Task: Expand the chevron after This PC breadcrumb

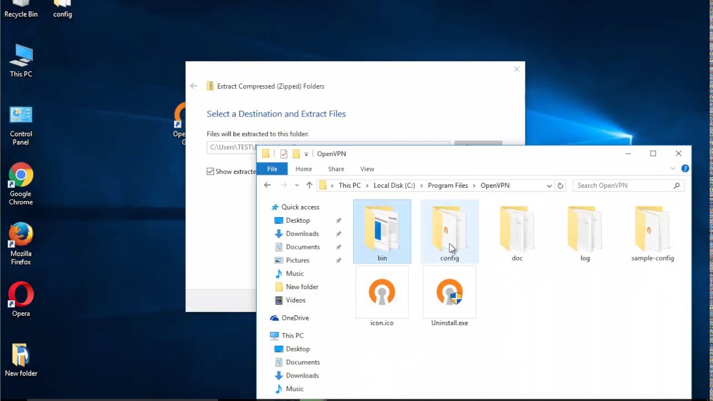Action: (367, 185)
